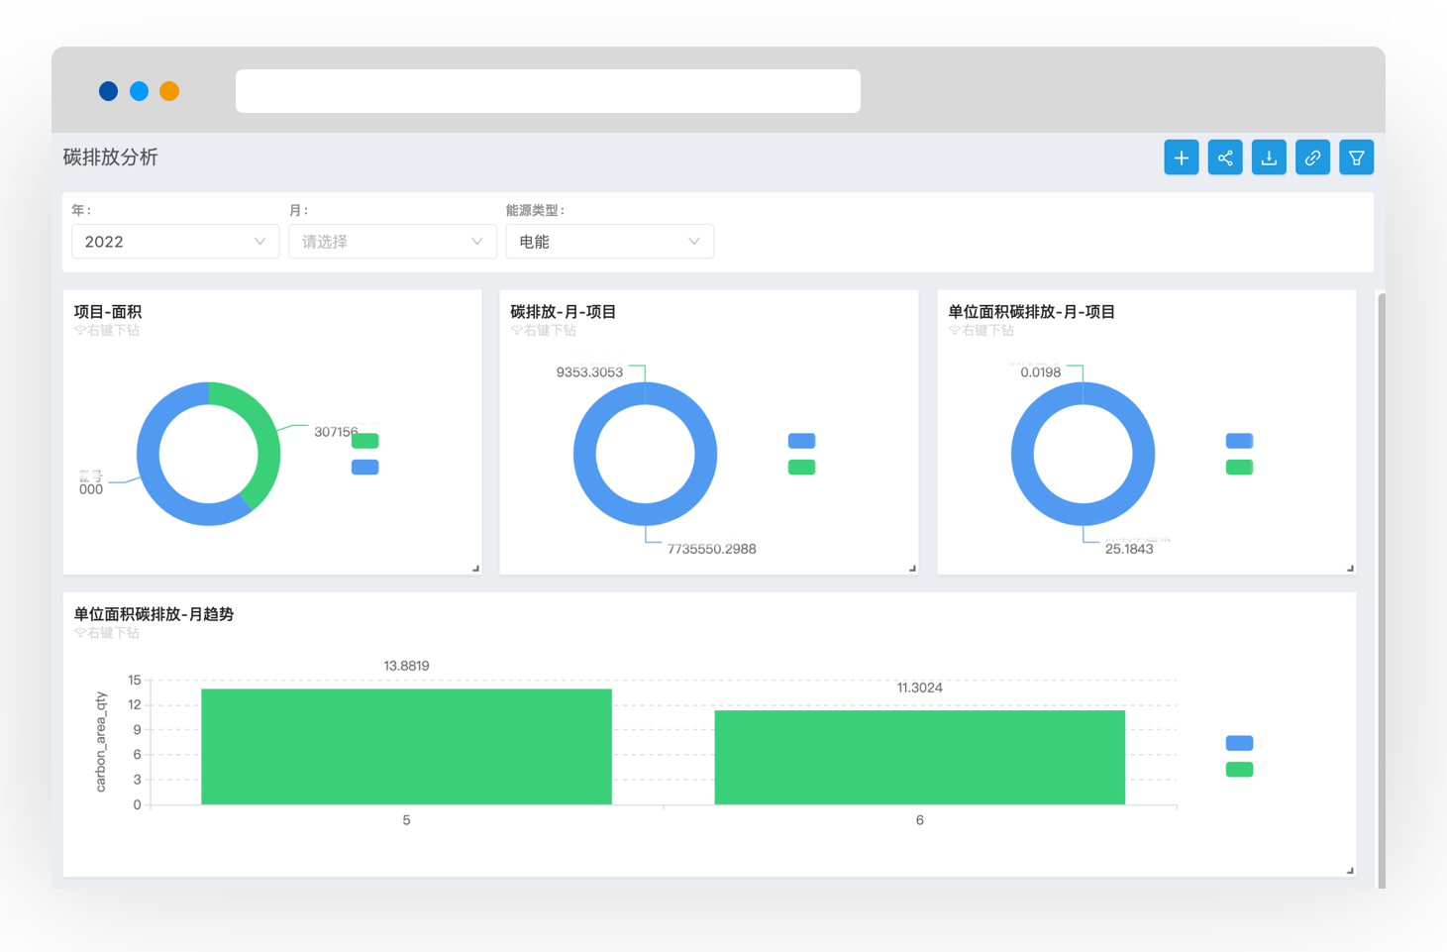
Task: Click blue legend swatch in 单位面积碳排放-月-项目 chart
Action: click(x=1239, y=441)
